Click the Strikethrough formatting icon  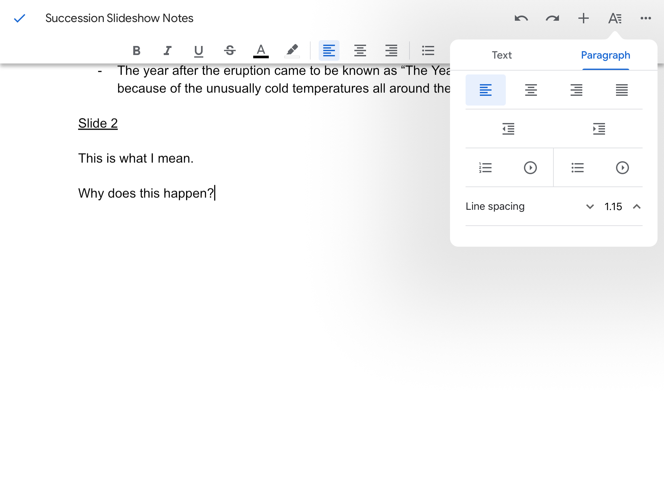pyautogui.click(x=231, y=50)
